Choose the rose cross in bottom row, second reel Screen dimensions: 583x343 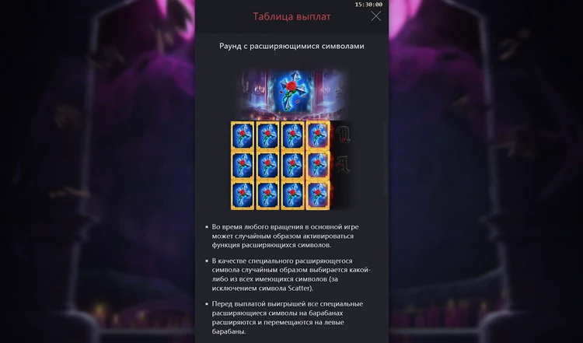[267, 195]
